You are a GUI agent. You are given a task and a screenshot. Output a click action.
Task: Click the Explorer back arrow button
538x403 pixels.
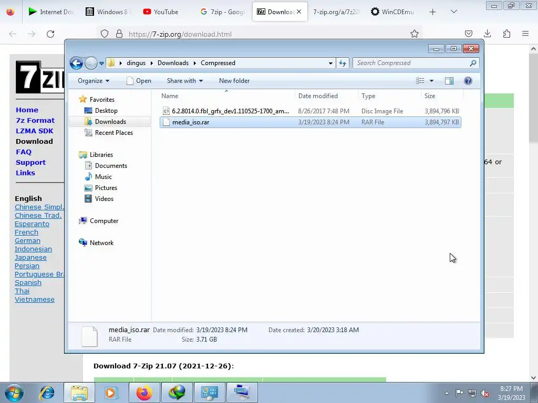coord(76,63)
